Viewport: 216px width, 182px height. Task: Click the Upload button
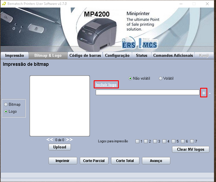click(x=60, y=147)
